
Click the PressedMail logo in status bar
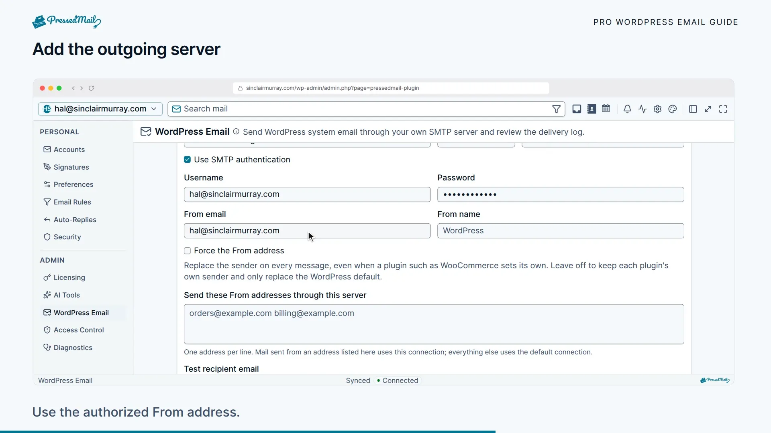coord(715,380)
